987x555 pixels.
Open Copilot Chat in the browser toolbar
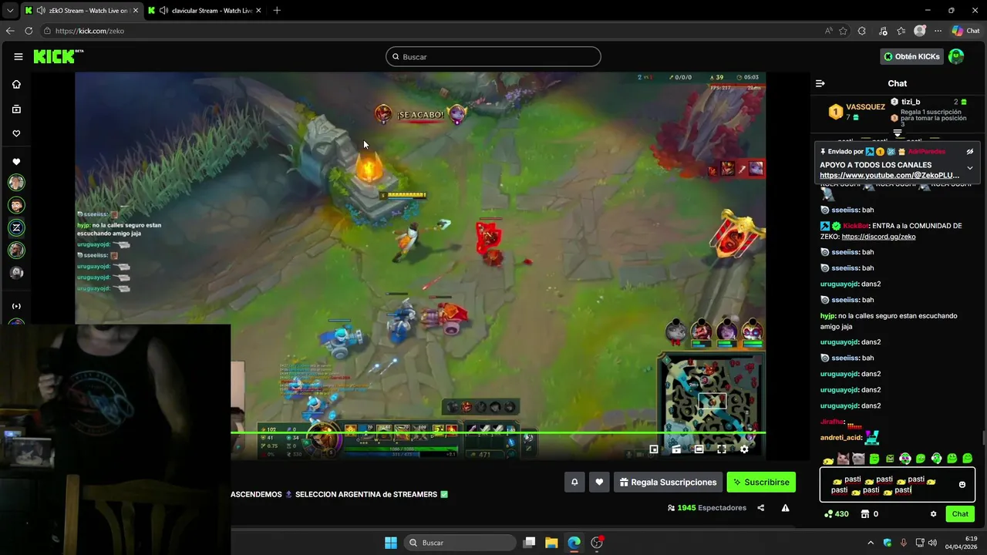(x=965, y=31)
